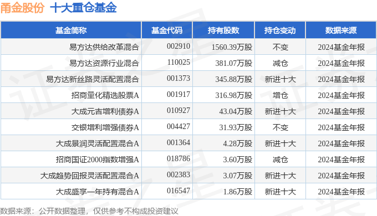This screenshot has height=216, width=377.
Task: Select fund name 易方达新丝路灵活配置混合
Action: click(x=93, y=79)
